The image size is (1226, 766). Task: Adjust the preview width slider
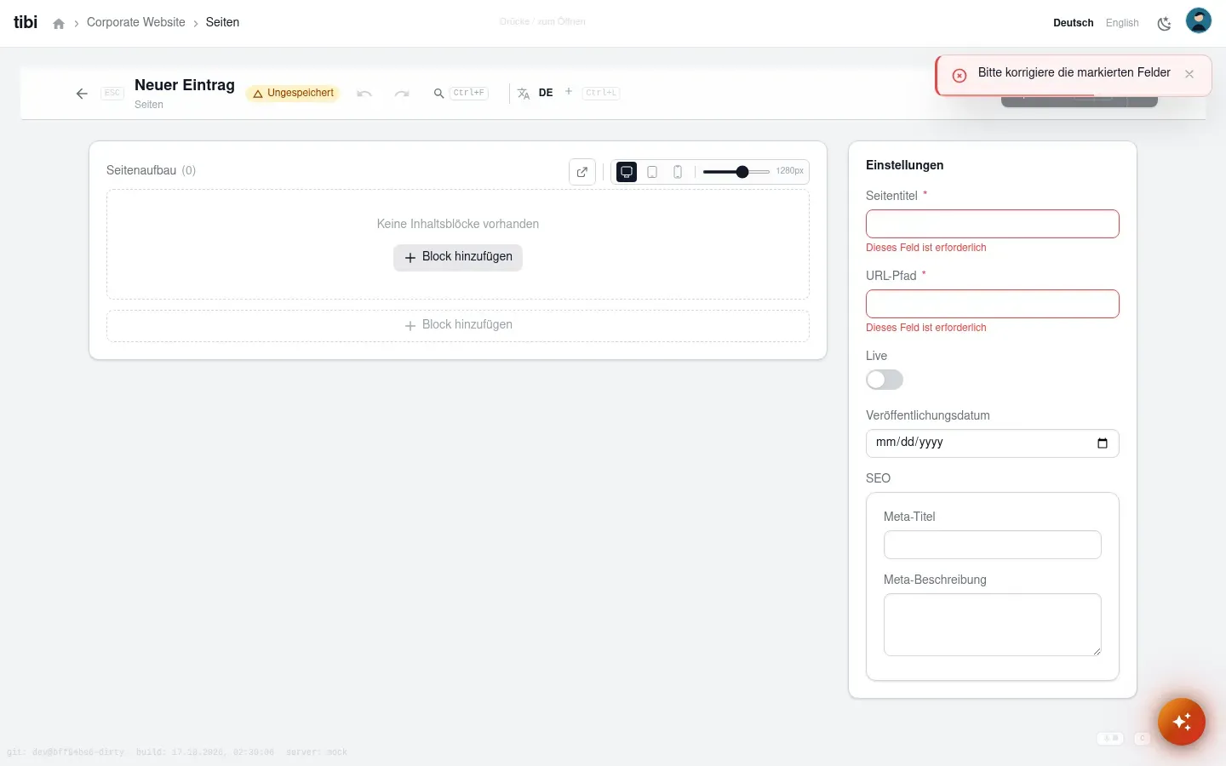[736, 172]
